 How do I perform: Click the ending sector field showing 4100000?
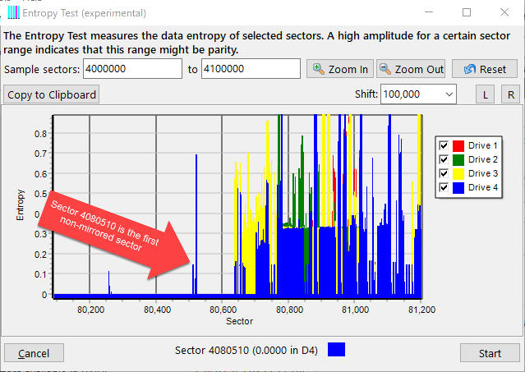click(x=251, y=69)
